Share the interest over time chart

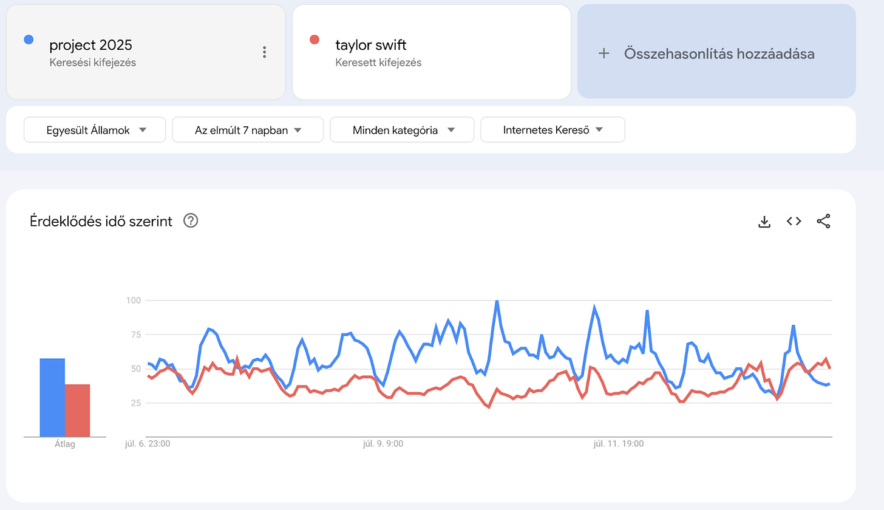pyautogui.click(x=823, y=222)
